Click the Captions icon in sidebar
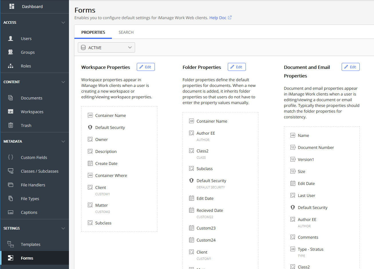Viewport: 374px width, 269px height. (11, 212)
